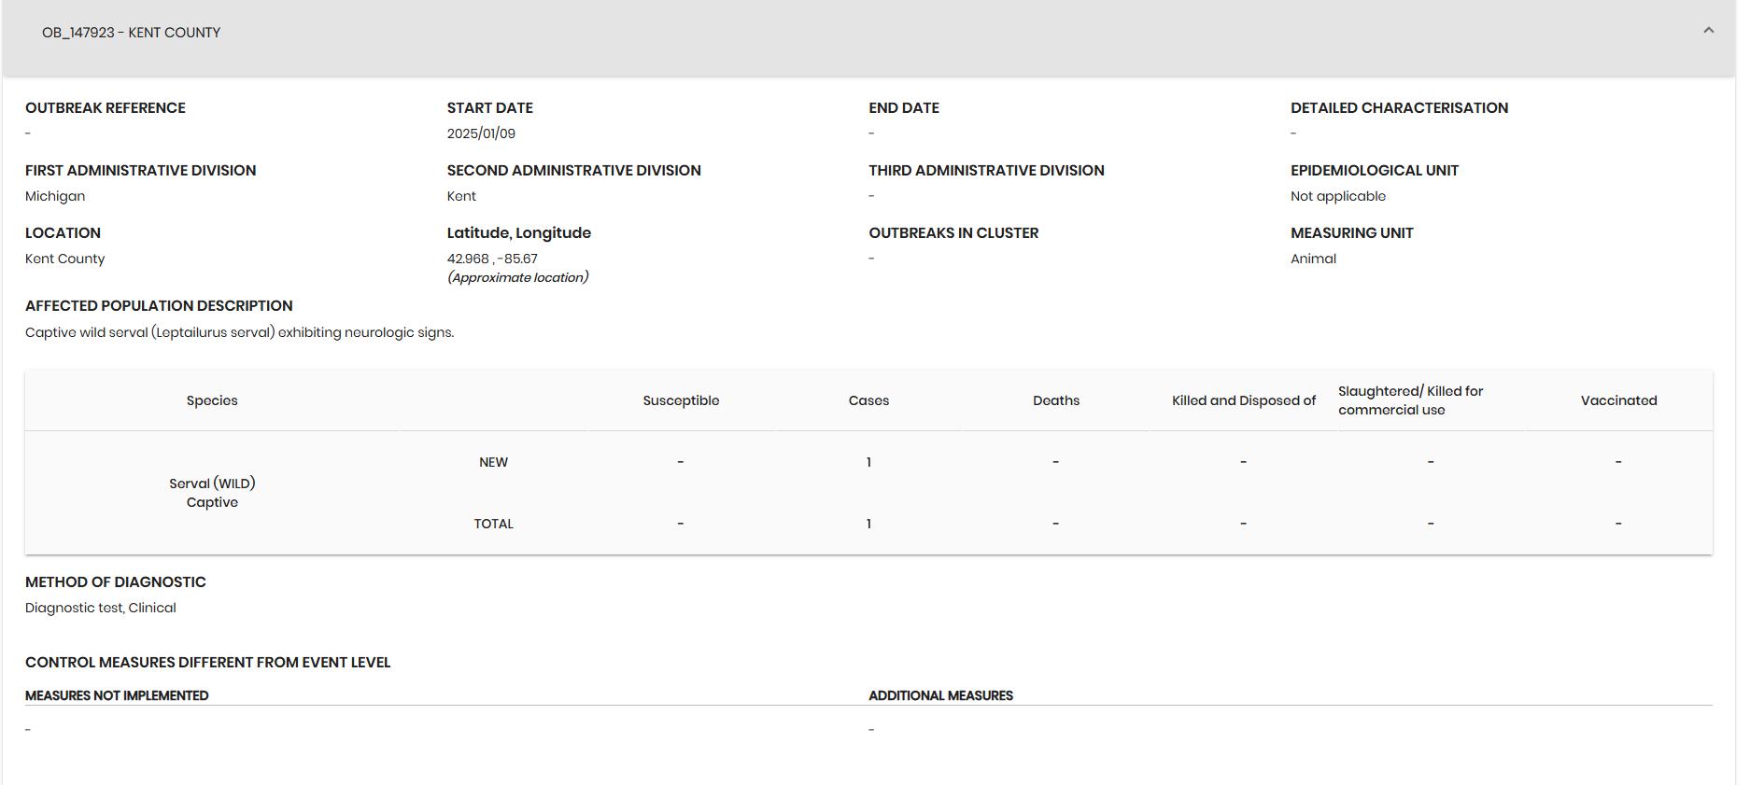Click the Additional Measures heading
1750x785 pixels.
pyautogui.click(x=940, y=695)
